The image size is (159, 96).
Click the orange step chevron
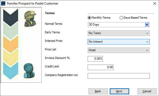(x=11, y=45)
